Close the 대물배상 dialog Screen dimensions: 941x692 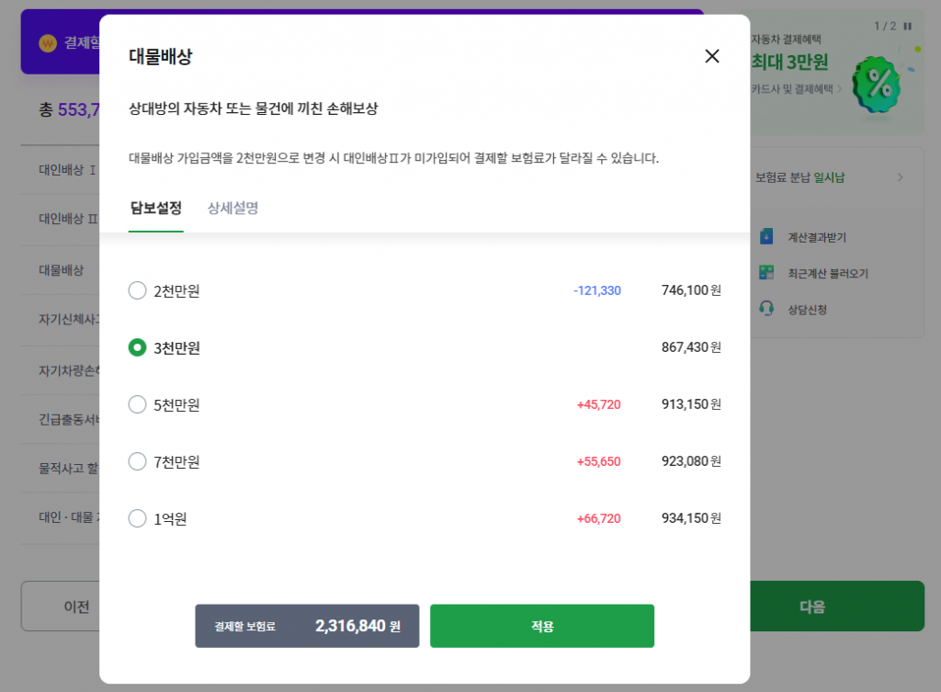pyautogui.click(x=711, y=56)
